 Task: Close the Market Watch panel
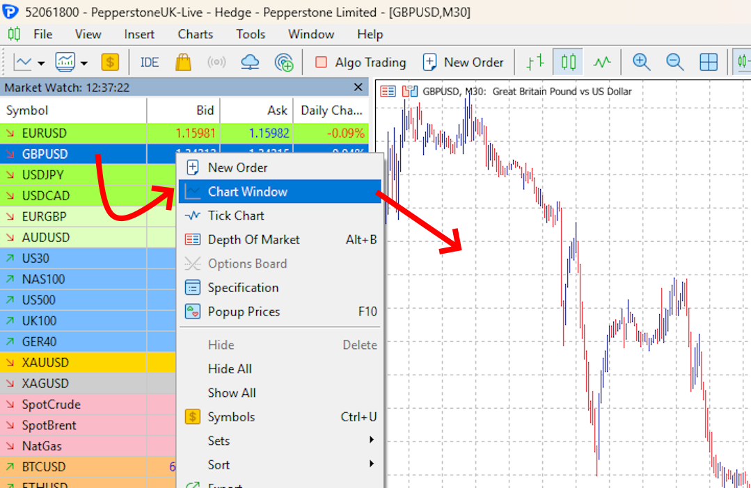[x=358, y=87]
